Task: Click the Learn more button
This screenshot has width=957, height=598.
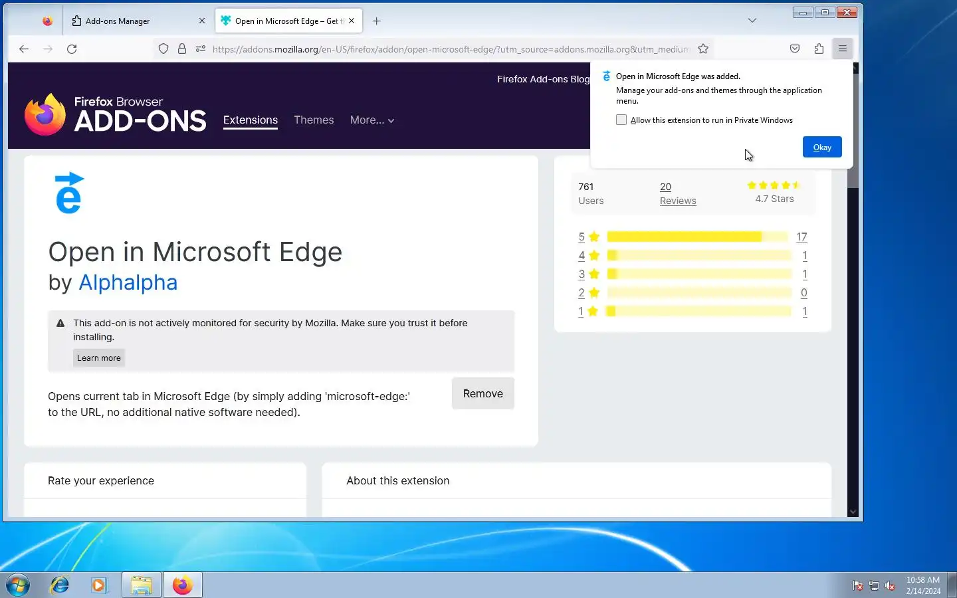Action: coord(99,357)
